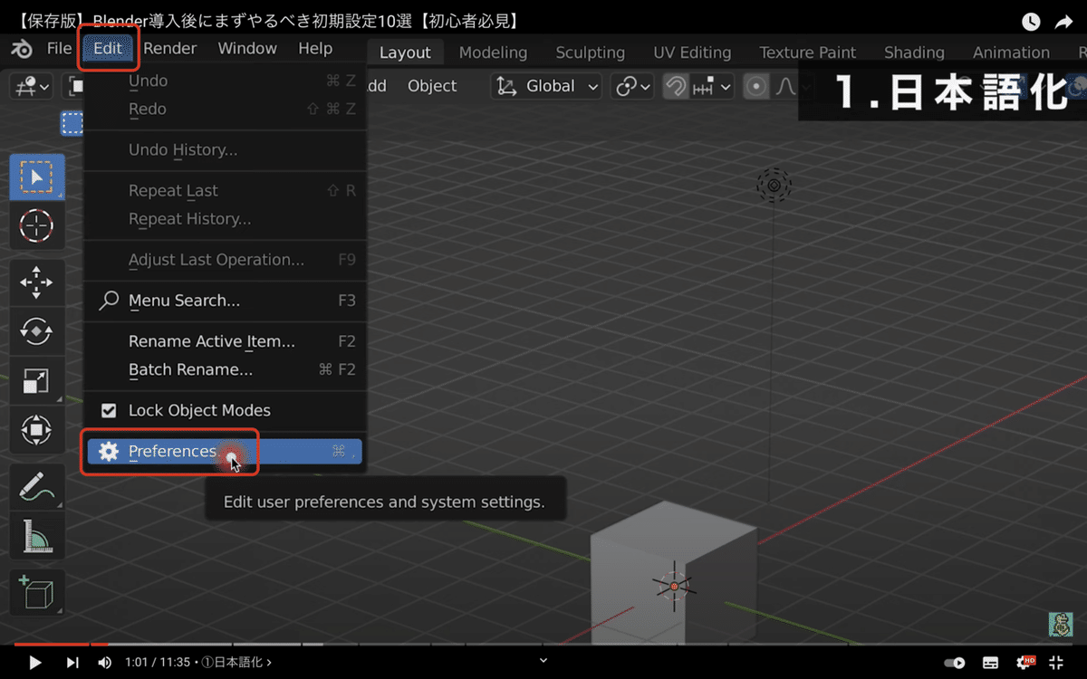
Task: Choose Adjust Last Operation... entry
Action: point(226,260)
